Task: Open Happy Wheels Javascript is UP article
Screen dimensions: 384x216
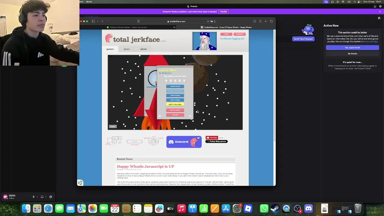Action: [x=145, y=166]
